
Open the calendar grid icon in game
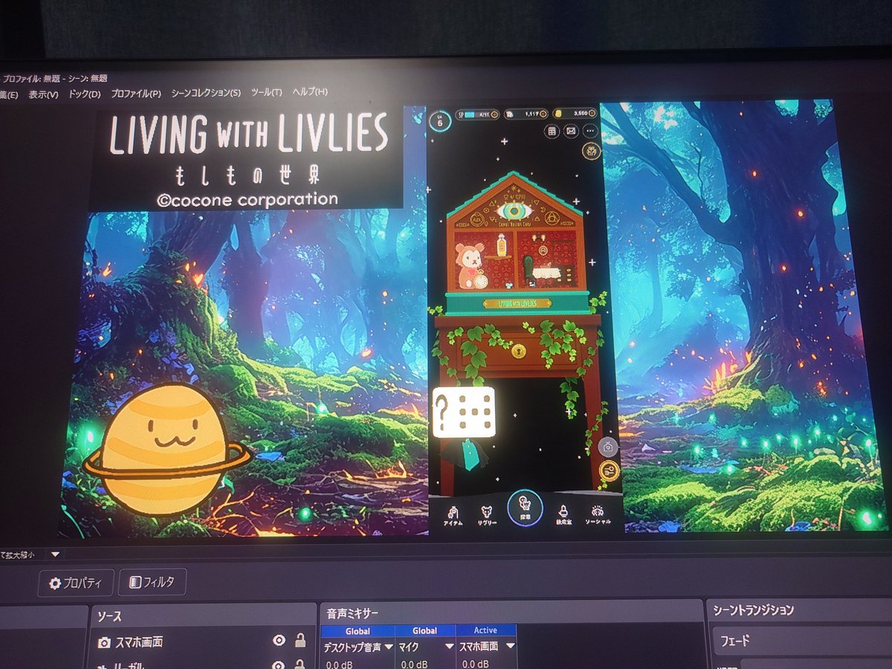552,131
